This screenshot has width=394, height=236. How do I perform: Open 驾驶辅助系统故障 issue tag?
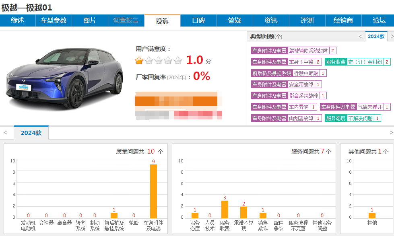click(x=308, y=51)
